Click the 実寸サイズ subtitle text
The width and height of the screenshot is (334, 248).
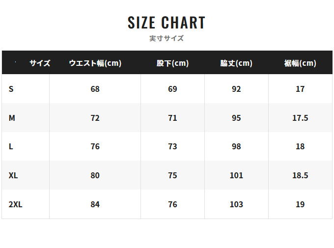coord(167,38)
